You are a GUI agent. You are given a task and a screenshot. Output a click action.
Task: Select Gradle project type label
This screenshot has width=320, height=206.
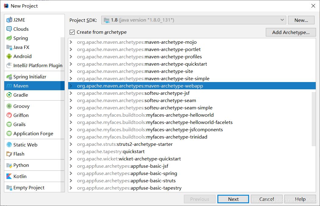(x=21, y=95)
